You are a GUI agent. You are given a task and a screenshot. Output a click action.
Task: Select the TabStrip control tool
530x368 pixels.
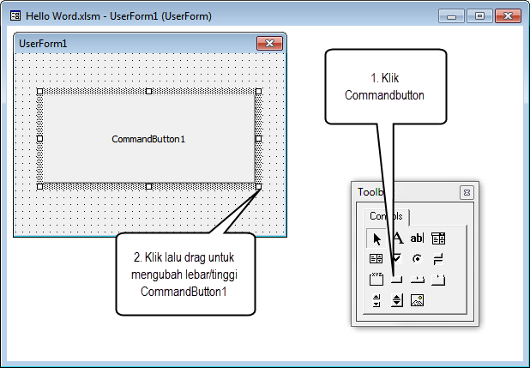[x=418, y=279]
